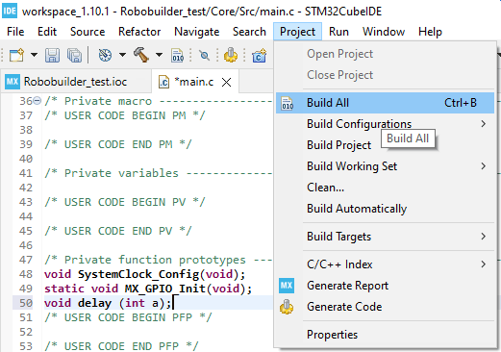Open the Edit menu
This screenshot has width=501, height=352.
[x=47, y=32]
